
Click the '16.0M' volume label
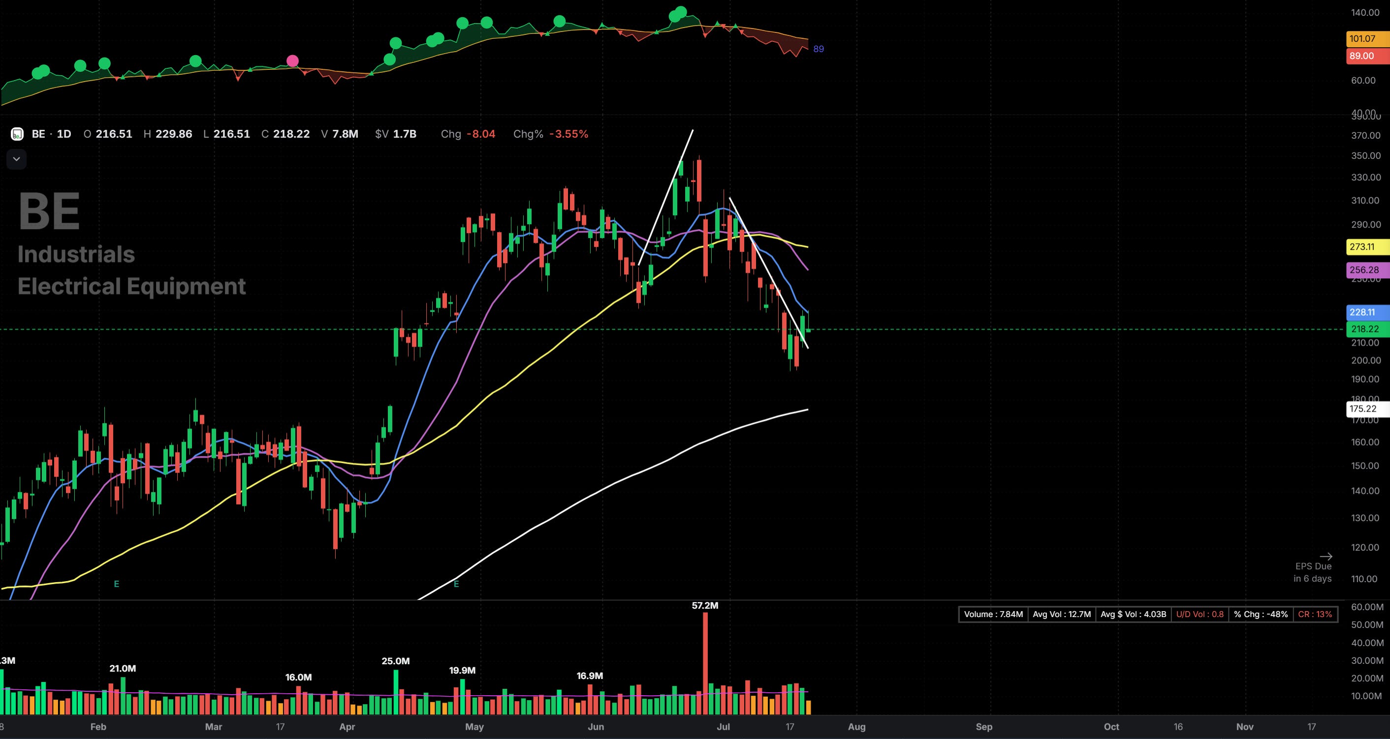(x=298, y=678)
